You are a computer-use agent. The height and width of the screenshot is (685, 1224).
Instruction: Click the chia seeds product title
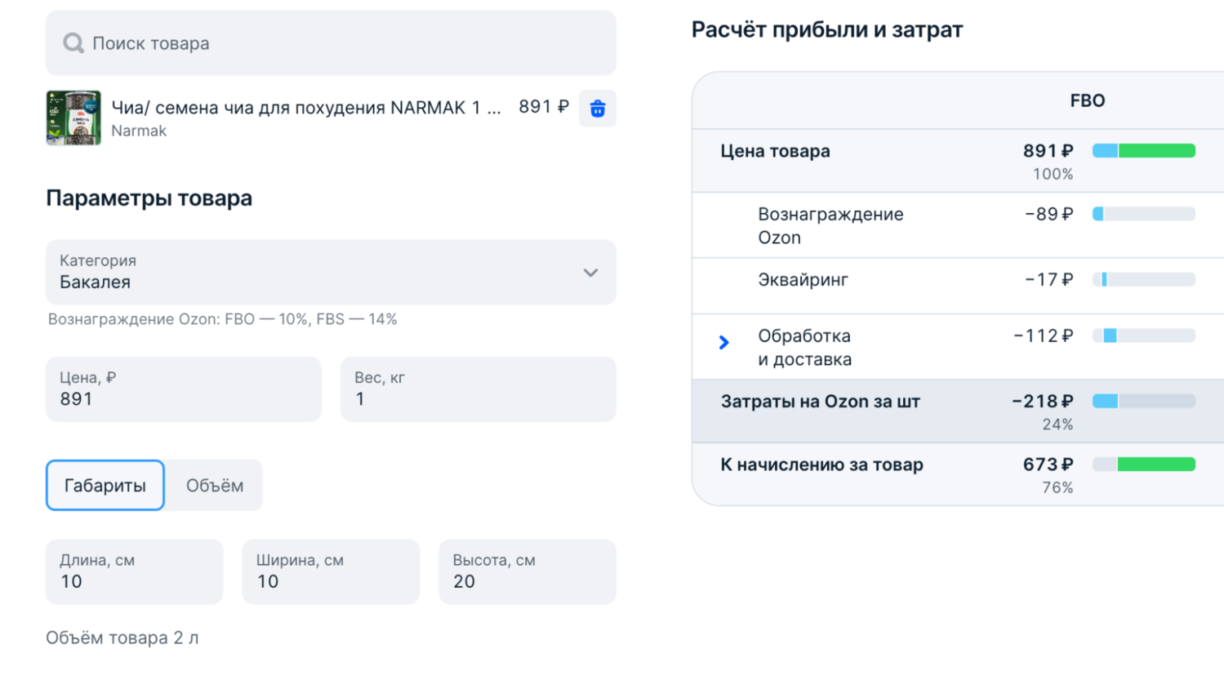click(306, 108)
